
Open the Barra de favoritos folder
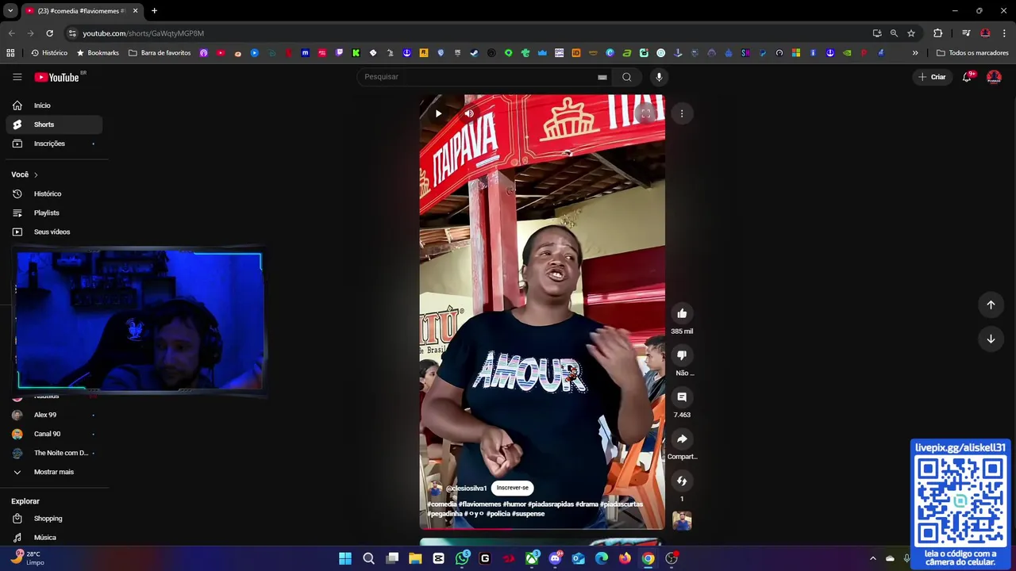tap(160, 53)
